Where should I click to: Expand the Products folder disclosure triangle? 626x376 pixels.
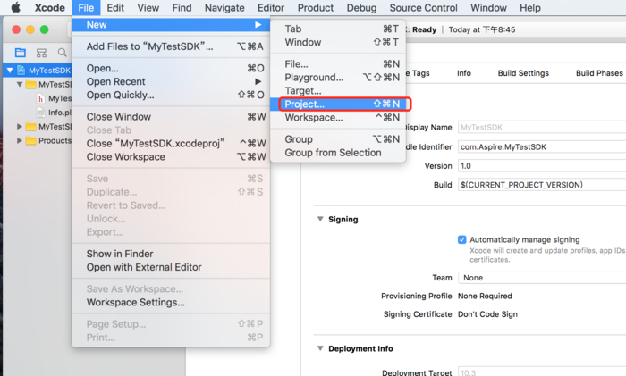point(20,140)
